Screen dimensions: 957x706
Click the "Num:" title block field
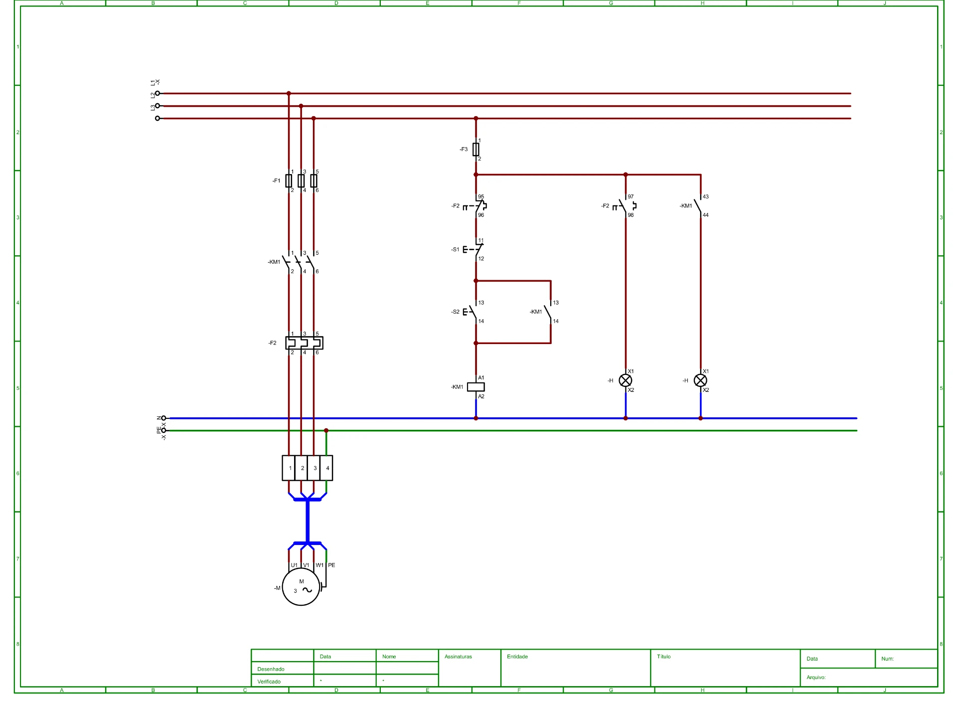click(907, 659)
